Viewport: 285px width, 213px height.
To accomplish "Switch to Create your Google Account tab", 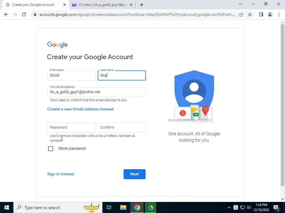I will point(33,5).
